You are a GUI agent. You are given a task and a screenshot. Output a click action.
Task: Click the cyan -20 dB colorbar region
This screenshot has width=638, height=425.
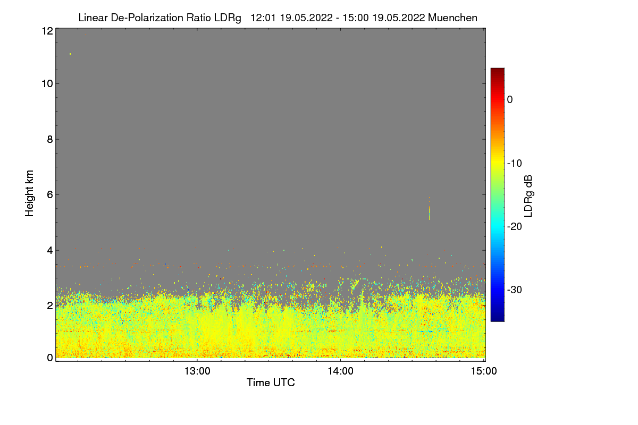[497, 226]
